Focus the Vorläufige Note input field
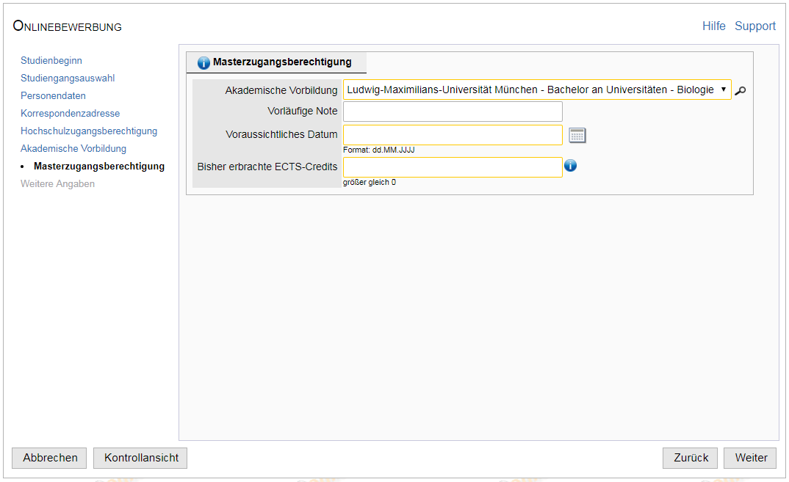 pyautogui.click(x=453, y=112)
